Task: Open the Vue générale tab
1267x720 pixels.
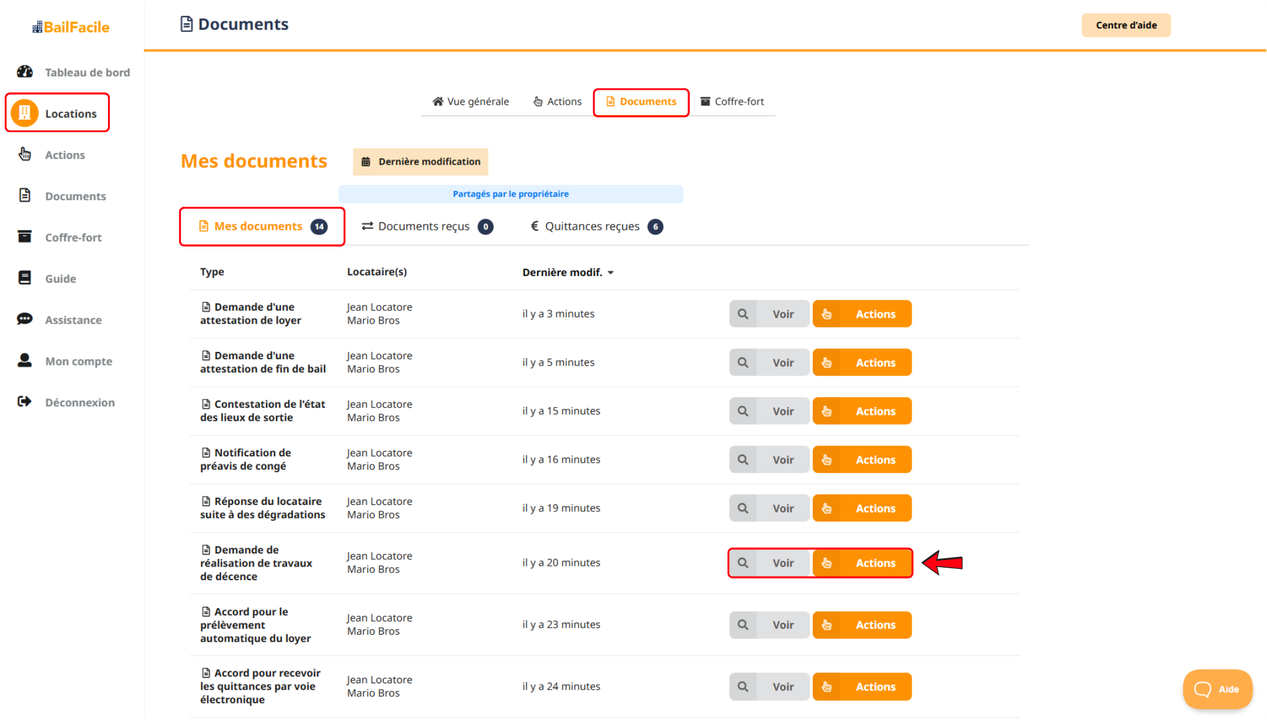Action: coord(471,101)
